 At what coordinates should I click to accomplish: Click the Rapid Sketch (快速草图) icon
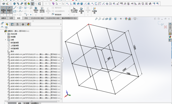tap(94, 11)
